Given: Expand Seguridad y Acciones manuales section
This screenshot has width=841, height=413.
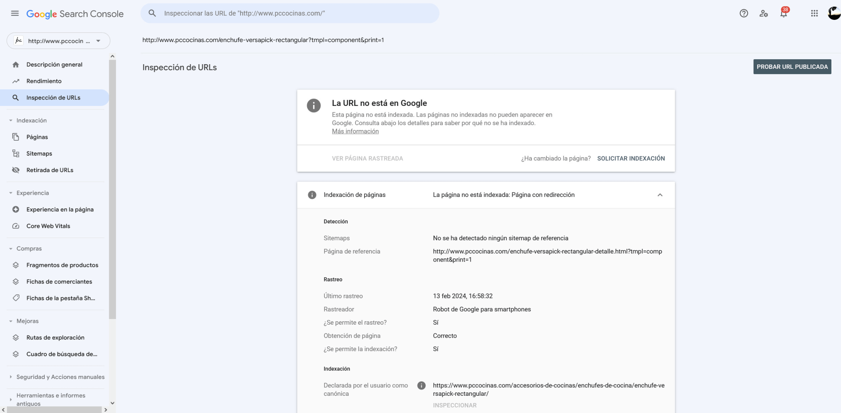Looking at the screenshot, I should (x=11, y=377).
